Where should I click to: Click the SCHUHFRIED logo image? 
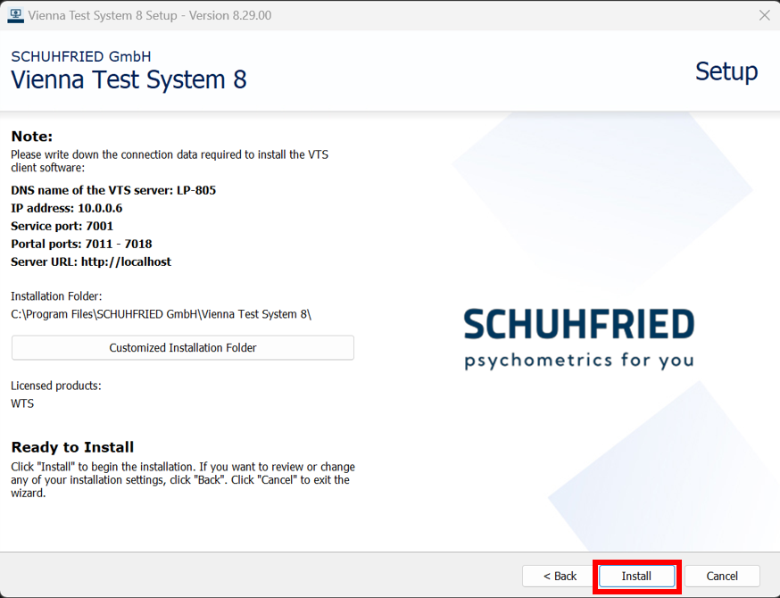coord(578,325)
